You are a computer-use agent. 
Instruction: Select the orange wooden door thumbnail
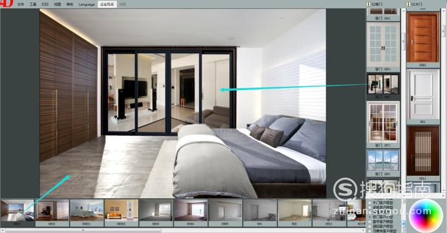tap(422, 37)
